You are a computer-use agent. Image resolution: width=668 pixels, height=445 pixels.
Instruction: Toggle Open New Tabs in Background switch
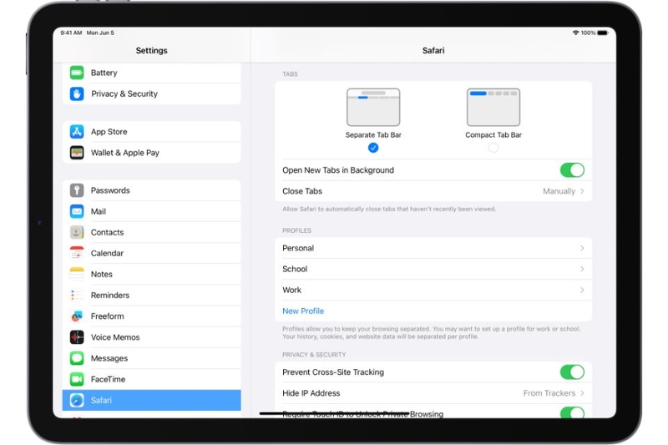572,170
